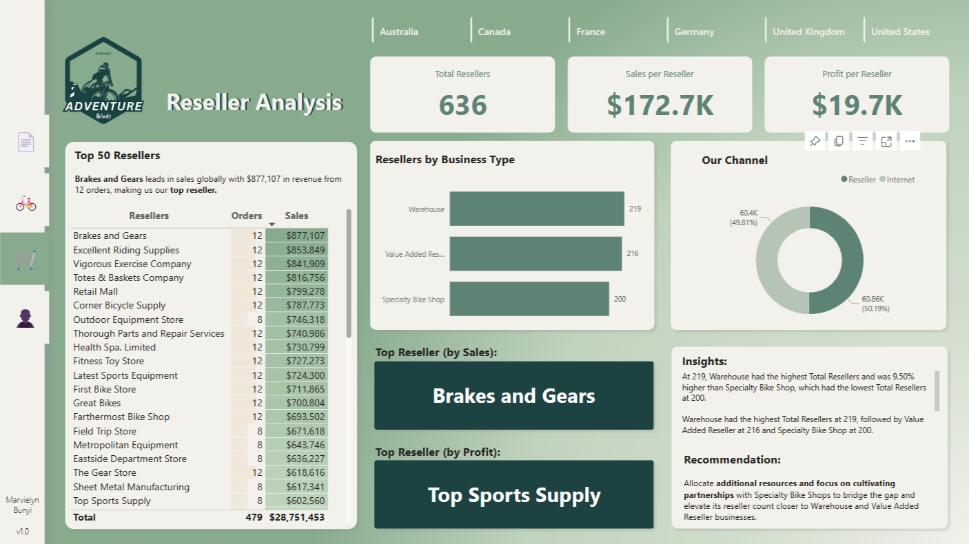
Task: Click the Resellers by Business Type title
Action: coord(445,160)
